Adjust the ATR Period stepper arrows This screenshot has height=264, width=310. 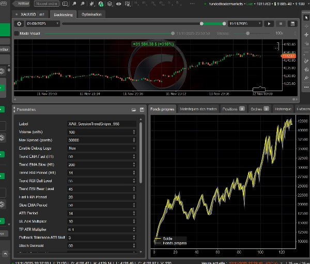[x=134, y=213]
